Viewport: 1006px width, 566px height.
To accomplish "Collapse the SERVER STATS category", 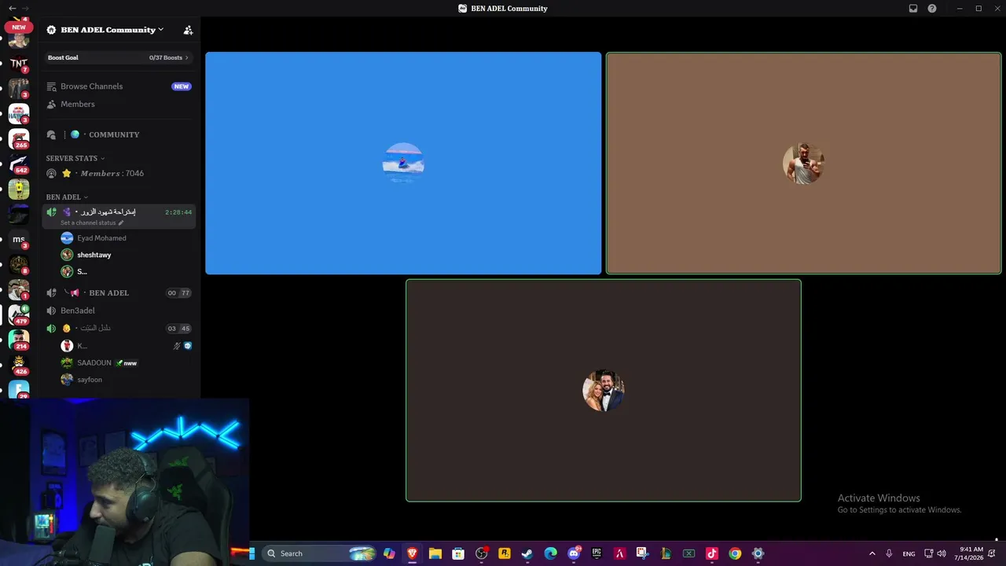I will tap(75, 158).
